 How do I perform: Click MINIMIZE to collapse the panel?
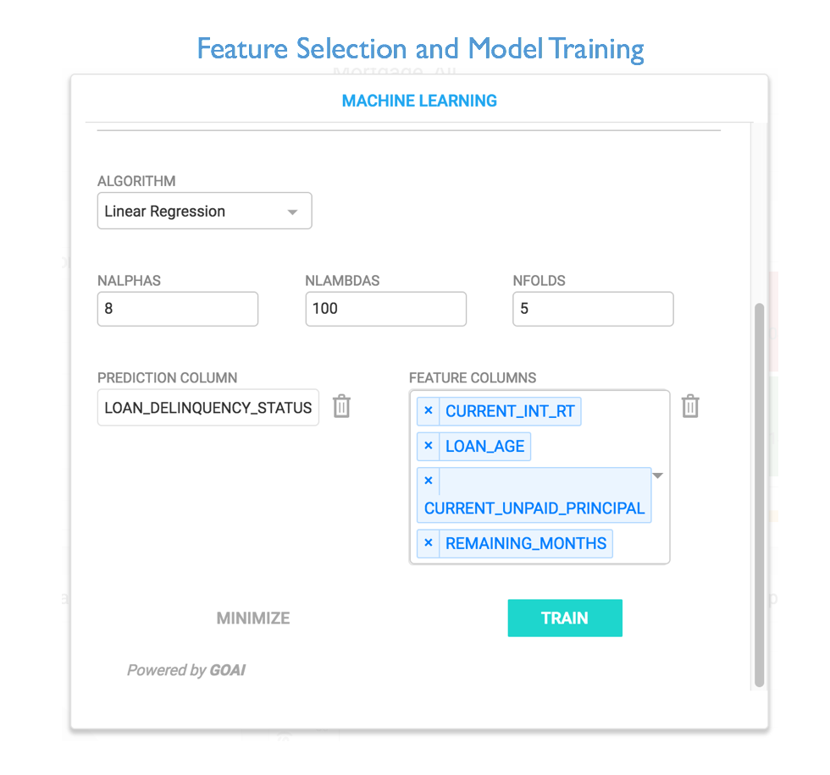coord(253,618)
